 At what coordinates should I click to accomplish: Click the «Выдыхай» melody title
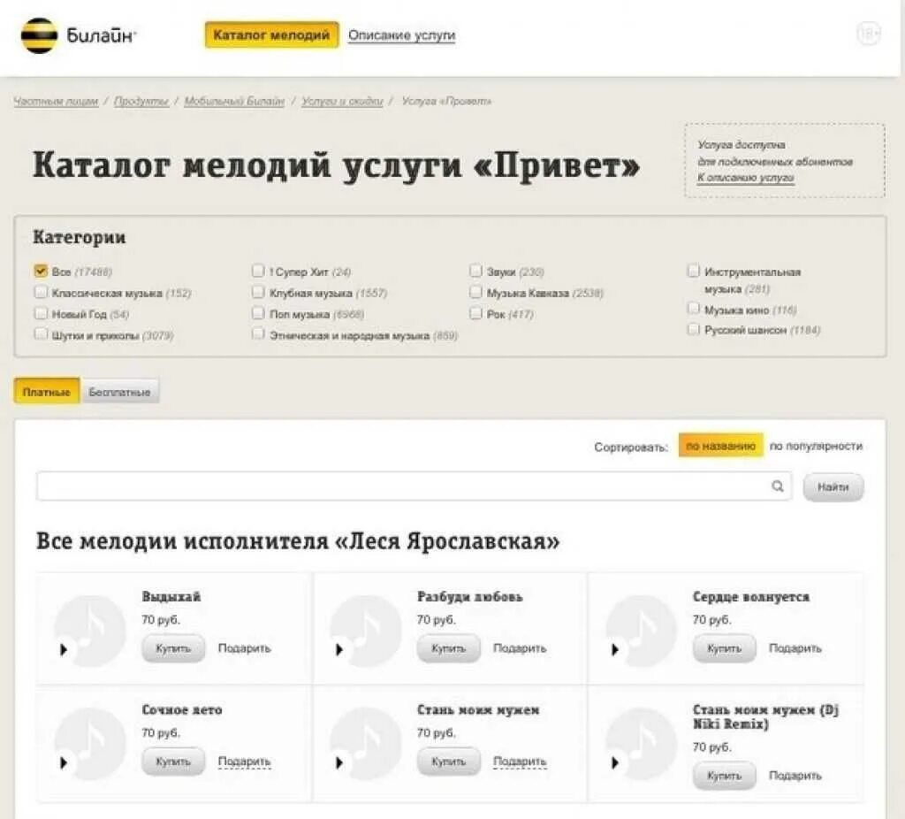click(171, 597)
